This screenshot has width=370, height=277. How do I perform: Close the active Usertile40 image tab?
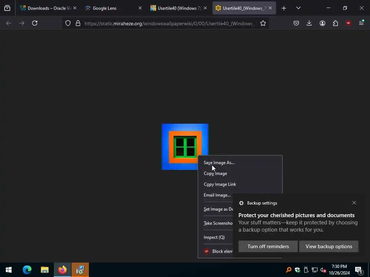click(x=270, y=8)
